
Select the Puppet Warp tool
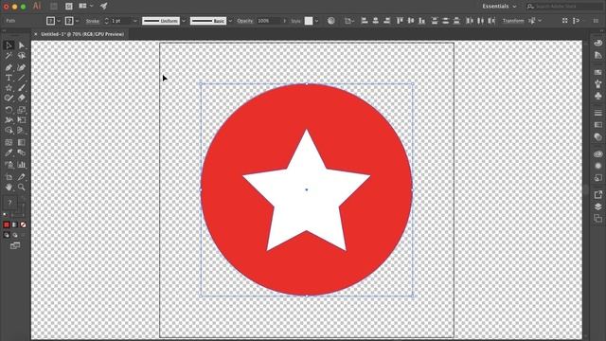coord(9,120)
